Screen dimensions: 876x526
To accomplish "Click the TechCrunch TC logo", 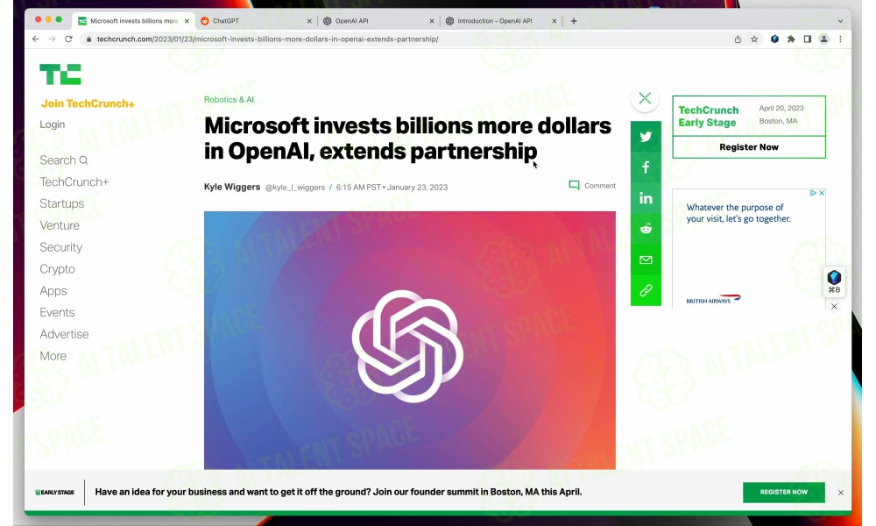I will [x=60, y=75].
